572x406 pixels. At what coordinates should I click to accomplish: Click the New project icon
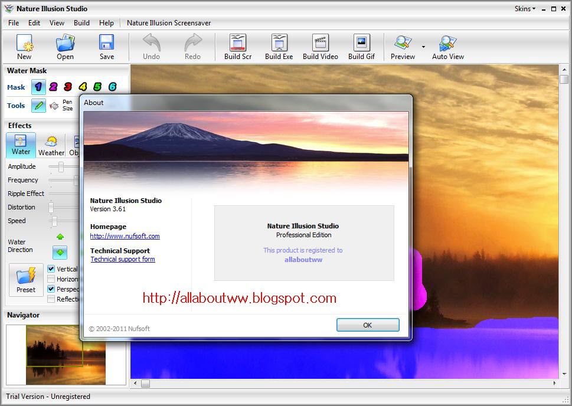click(24, 43)
